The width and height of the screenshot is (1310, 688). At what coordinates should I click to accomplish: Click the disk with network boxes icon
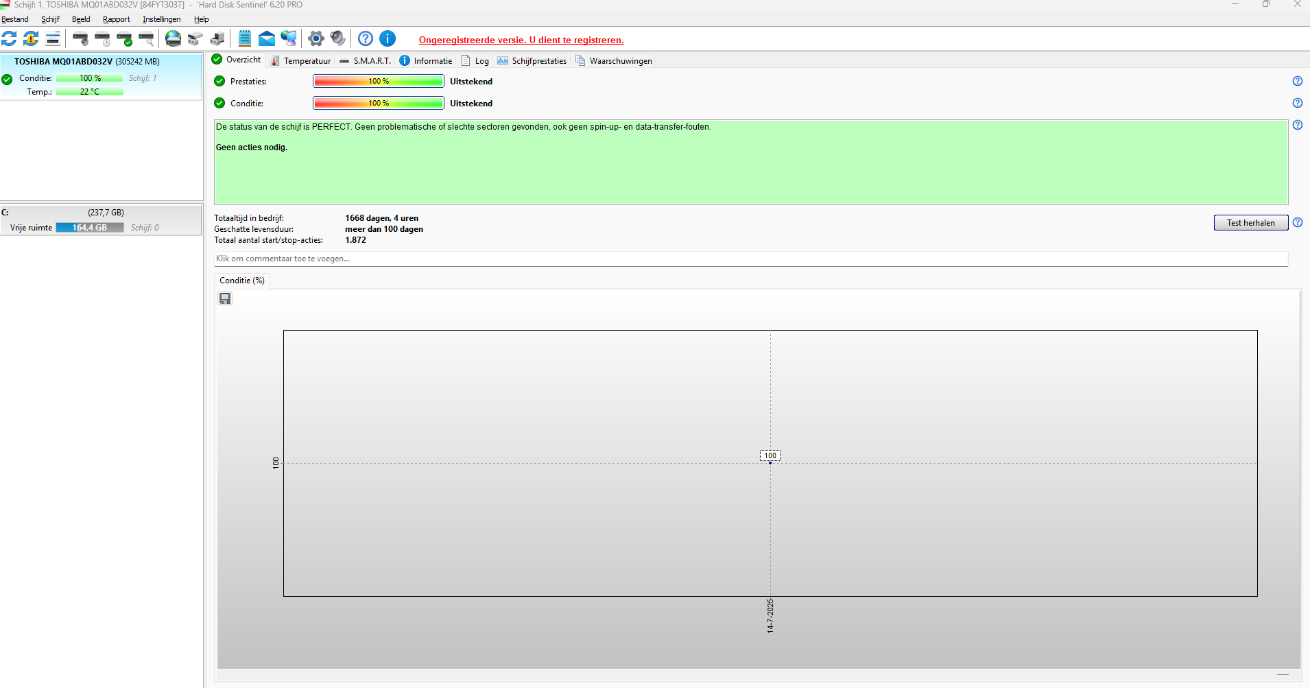click(195, 38)
